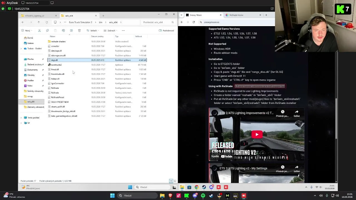
Task: Open the three-dot See more menu in Explorer toolbar
Action: [x=123, y=31]
